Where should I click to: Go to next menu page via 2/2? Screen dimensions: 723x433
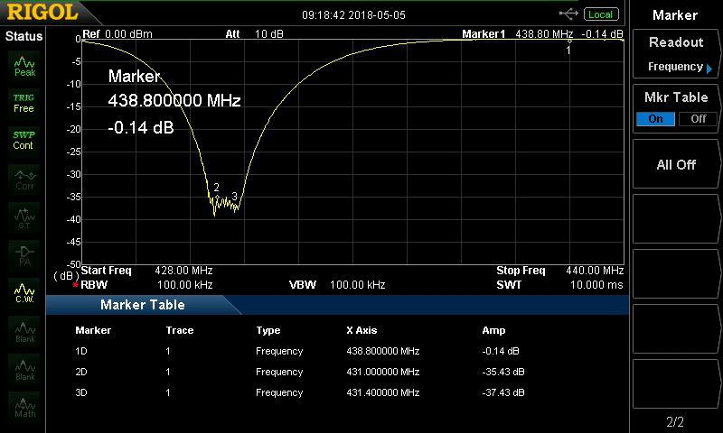pos(675,421)
